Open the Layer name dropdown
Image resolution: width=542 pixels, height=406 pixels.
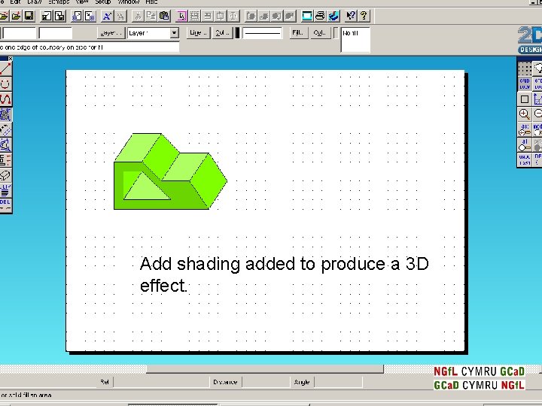click(x=174, y=33)
